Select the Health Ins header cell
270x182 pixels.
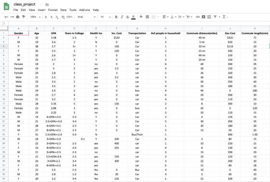[x=96, y=33]
